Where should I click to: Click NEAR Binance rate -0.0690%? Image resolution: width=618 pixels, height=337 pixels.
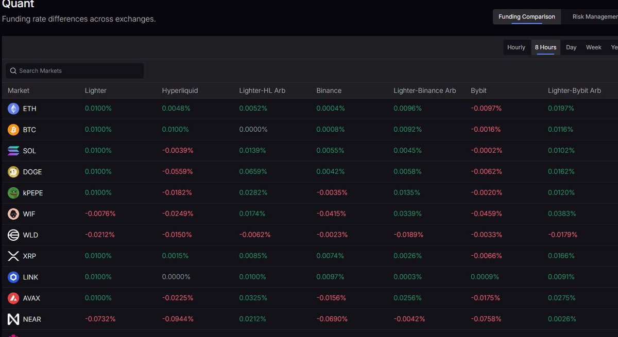click(x=332, y=319)
